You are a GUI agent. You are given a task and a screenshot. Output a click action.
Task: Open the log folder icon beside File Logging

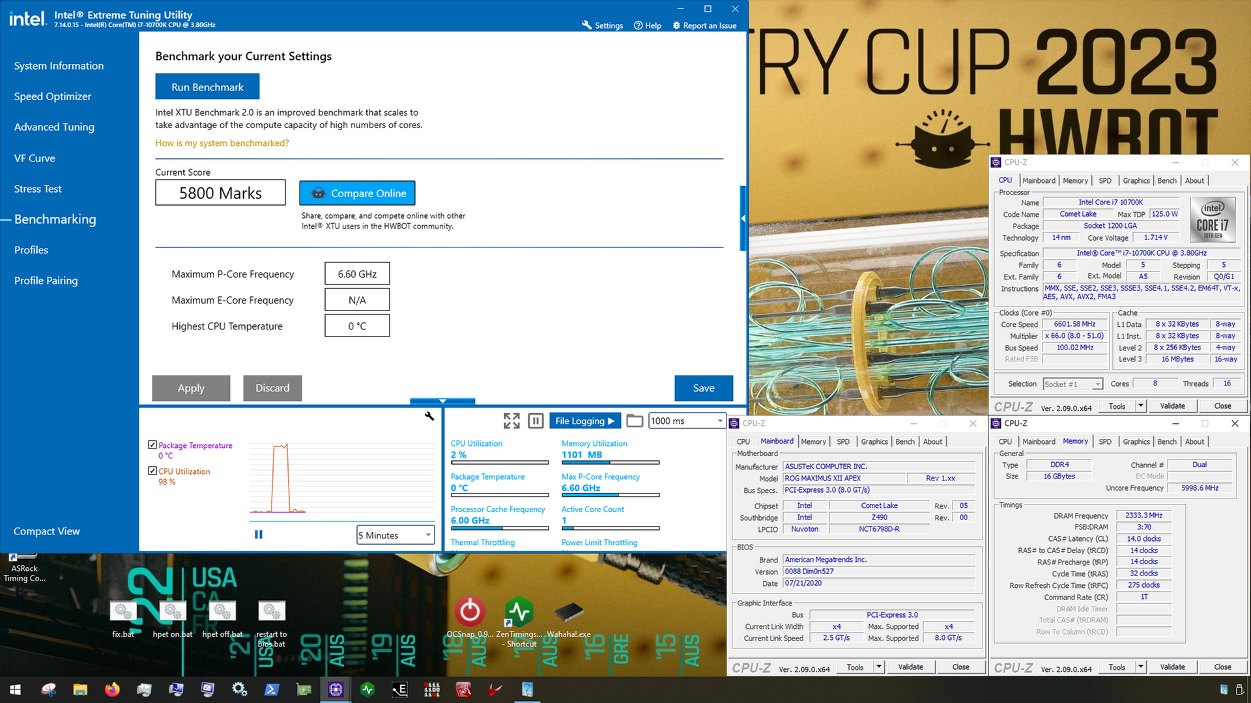click(635, 420)
